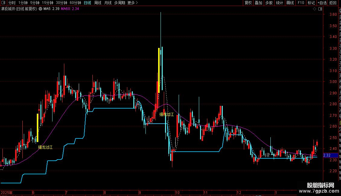Select the 60分钟 period tab
The width and height of the screenshot is (341, 196).
(75, 3)
